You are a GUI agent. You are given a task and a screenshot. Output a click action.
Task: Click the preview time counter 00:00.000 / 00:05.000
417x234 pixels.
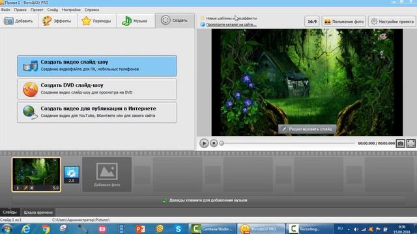pos(376,143)
